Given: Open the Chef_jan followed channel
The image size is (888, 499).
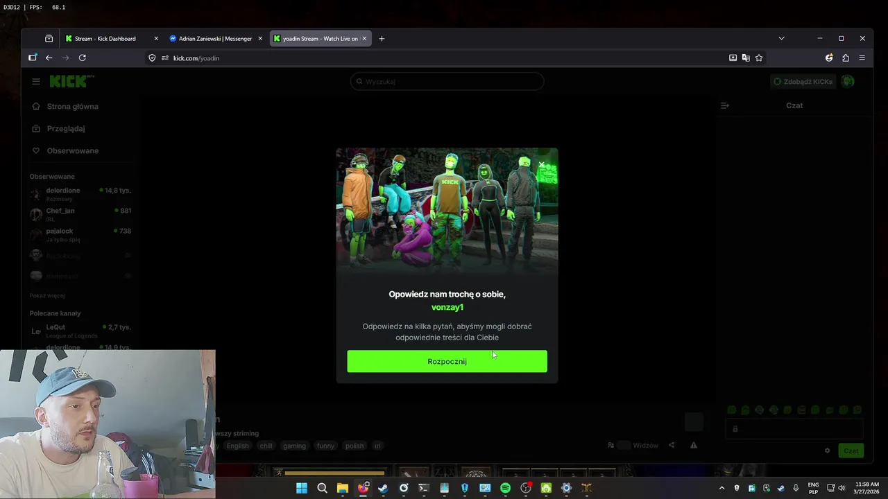Looking at the screenshot, I should click(80, 214).
